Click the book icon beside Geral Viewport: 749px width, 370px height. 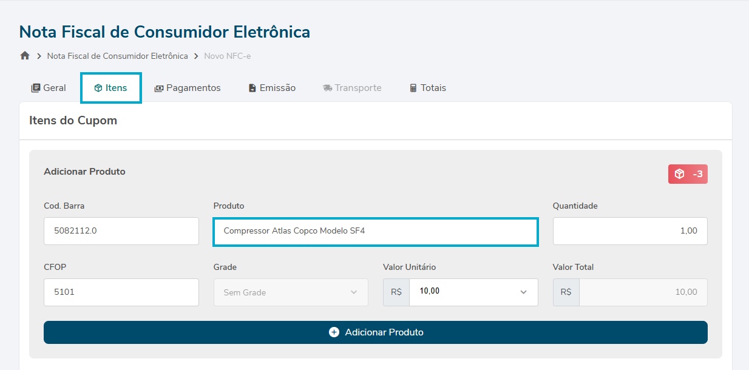click(36, 88)
